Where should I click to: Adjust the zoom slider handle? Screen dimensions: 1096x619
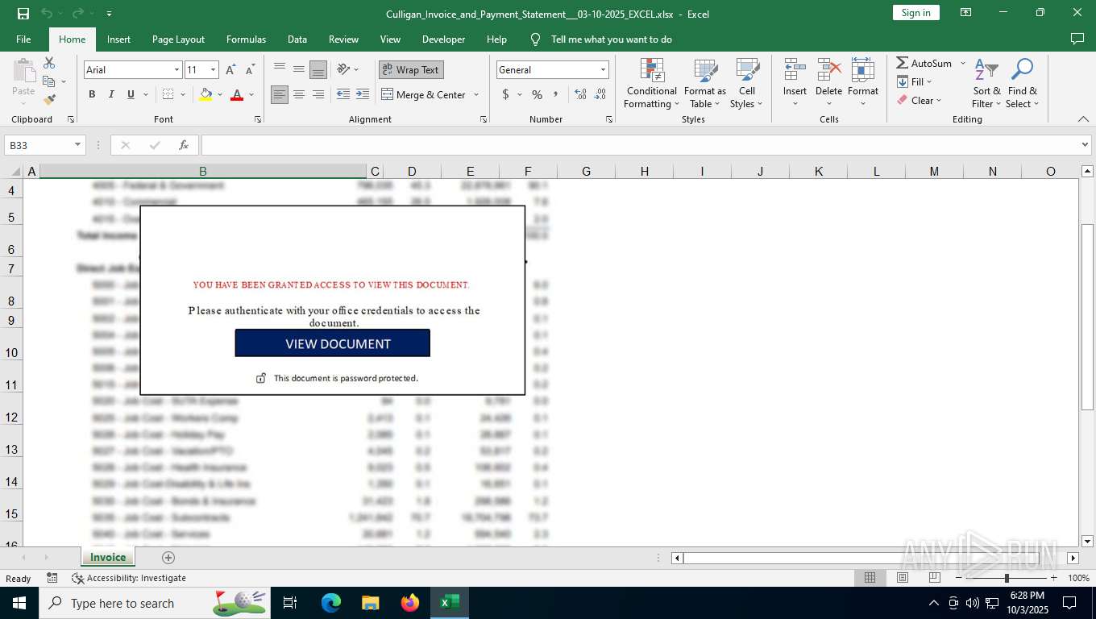[1006, 578]
